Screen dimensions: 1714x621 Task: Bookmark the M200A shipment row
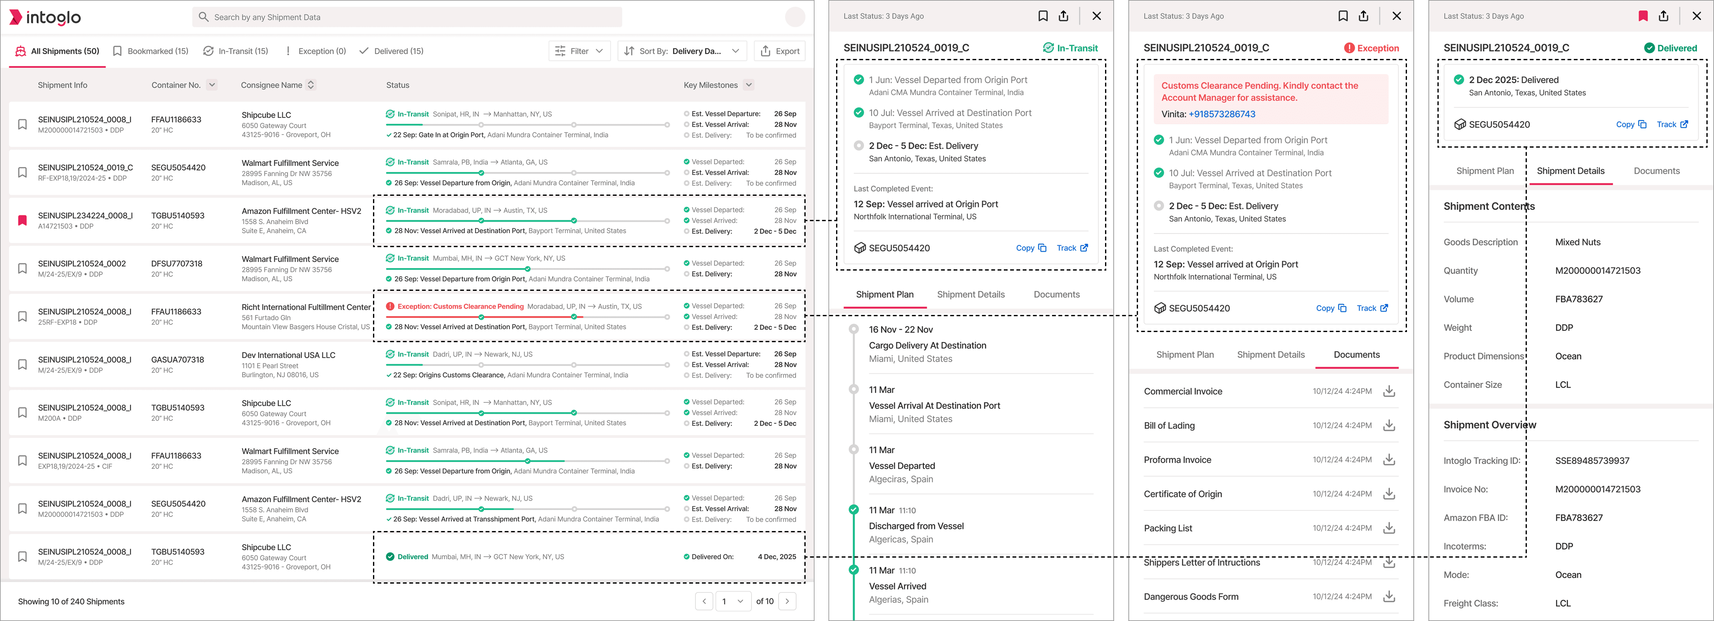coord(23,412)
